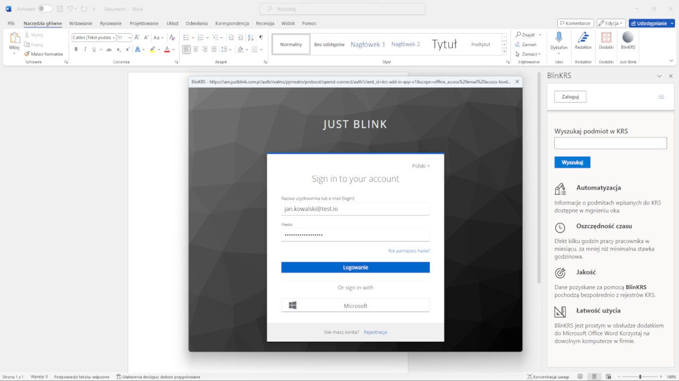Click the Redo icon in title bar
The width and height of the screenshot is (679, 381).
pos(84,9)
